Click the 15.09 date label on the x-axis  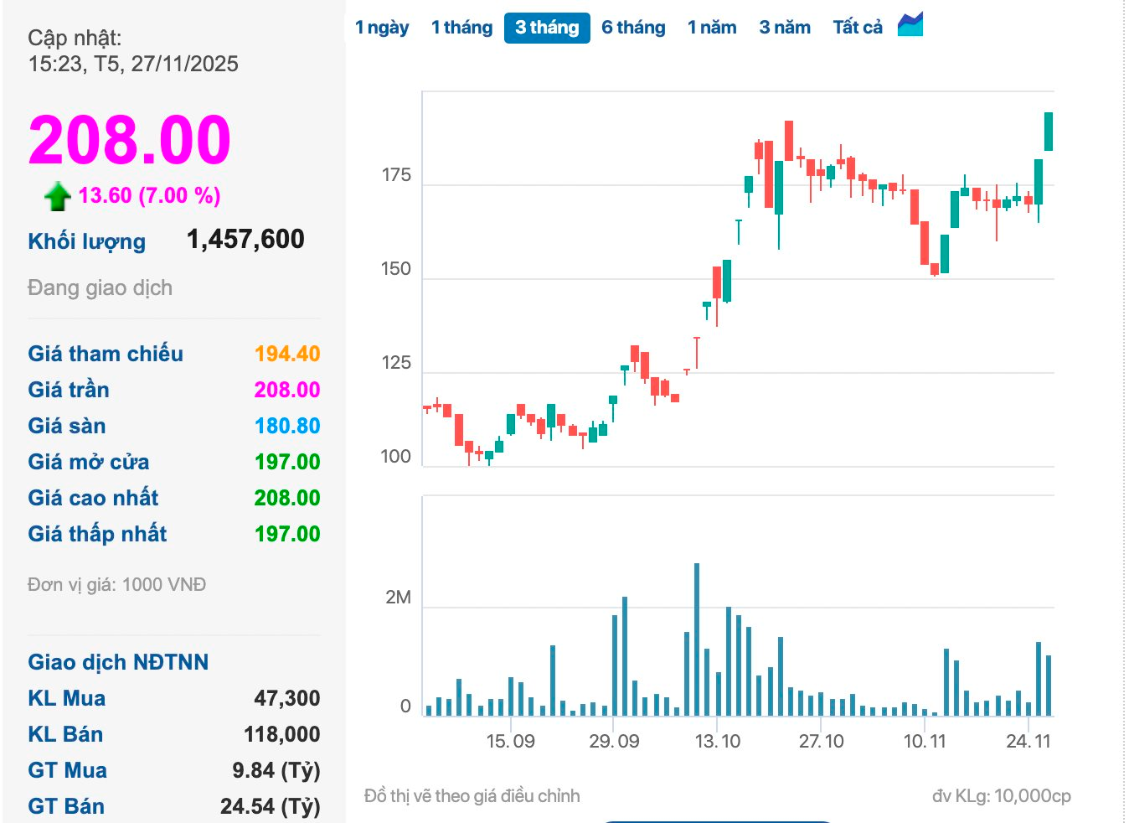tap(510, 741)
